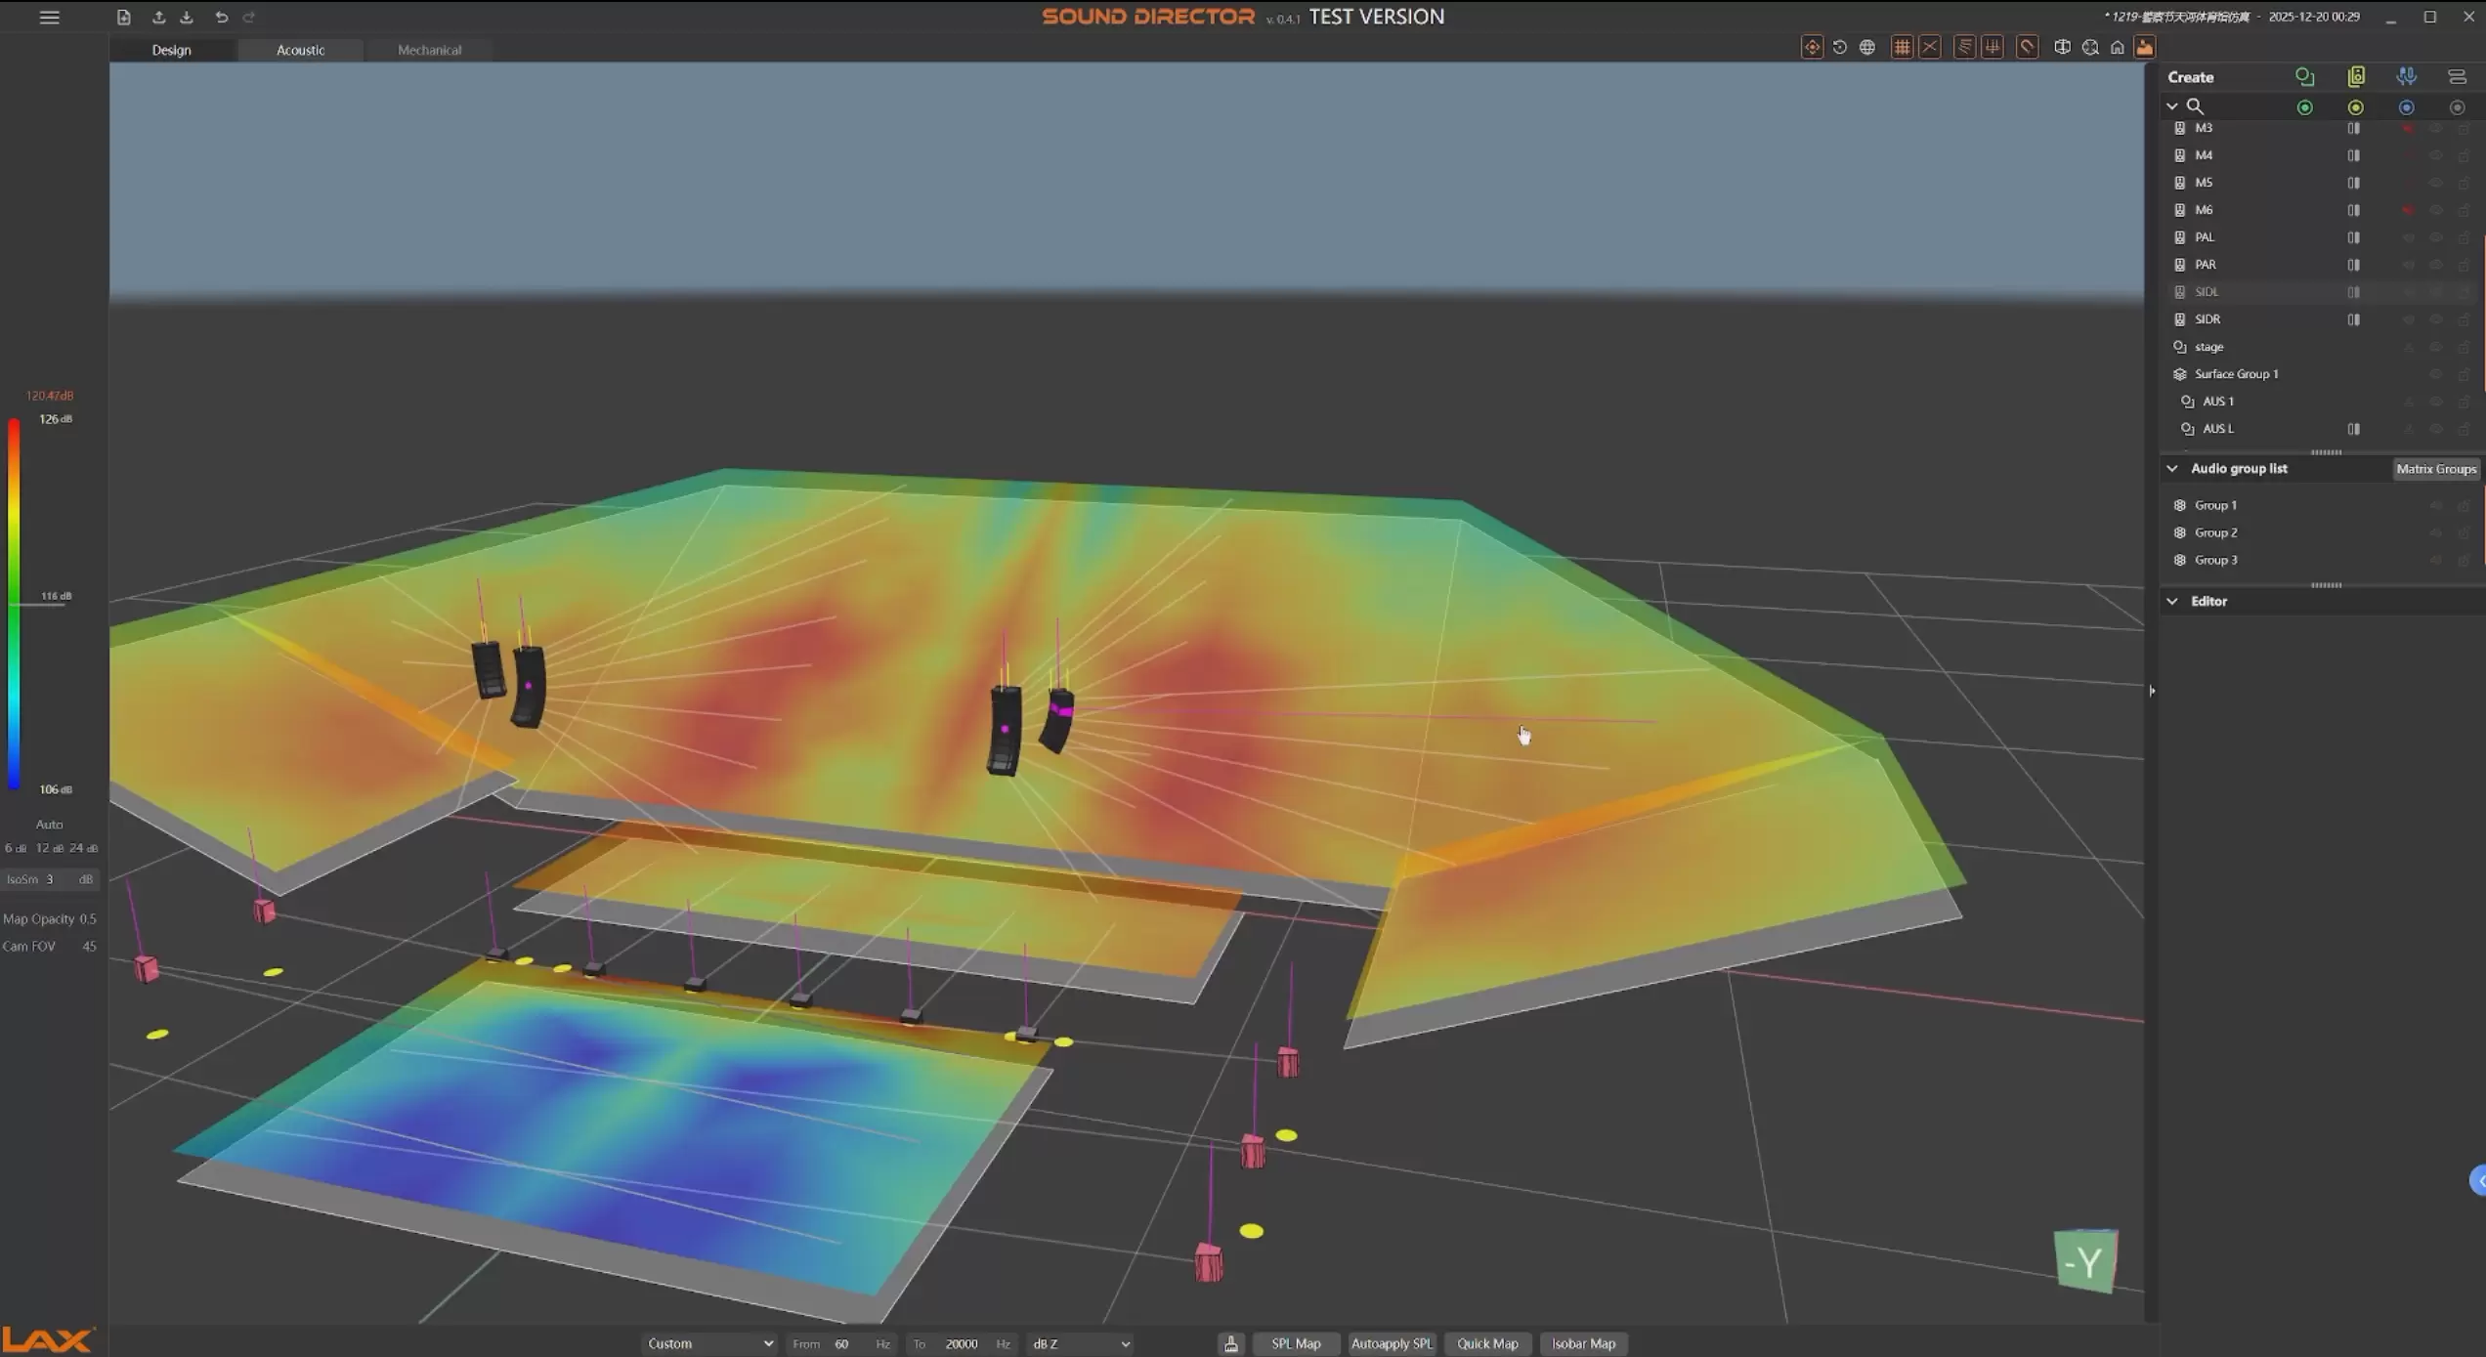Screen dimensions: 2486x1357
Task: Create a new speaker source icon
Action: [x=2356, y=76]
